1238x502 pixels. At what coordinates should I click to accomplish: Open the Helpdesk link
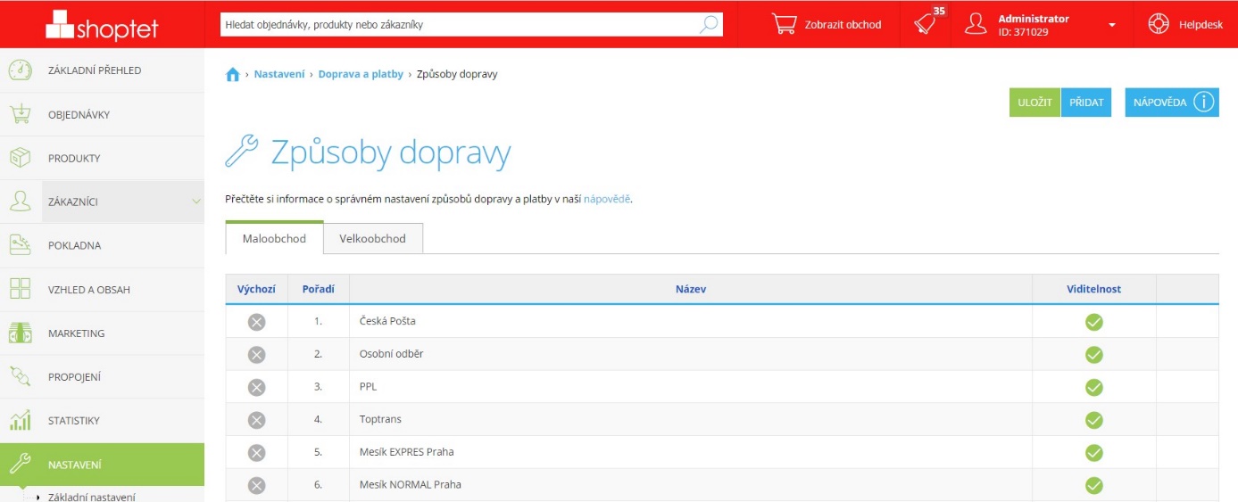pyautogui.click(x=1186, y=24)
